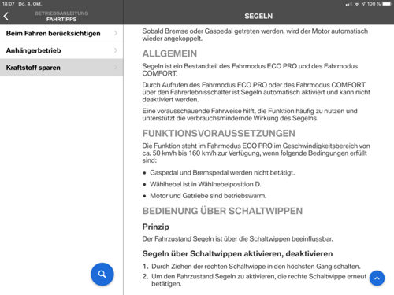Tap paragraph 'Eine vorausschauende Fahrweise hilft'
The image size is (394, 295).
(250, 115)
